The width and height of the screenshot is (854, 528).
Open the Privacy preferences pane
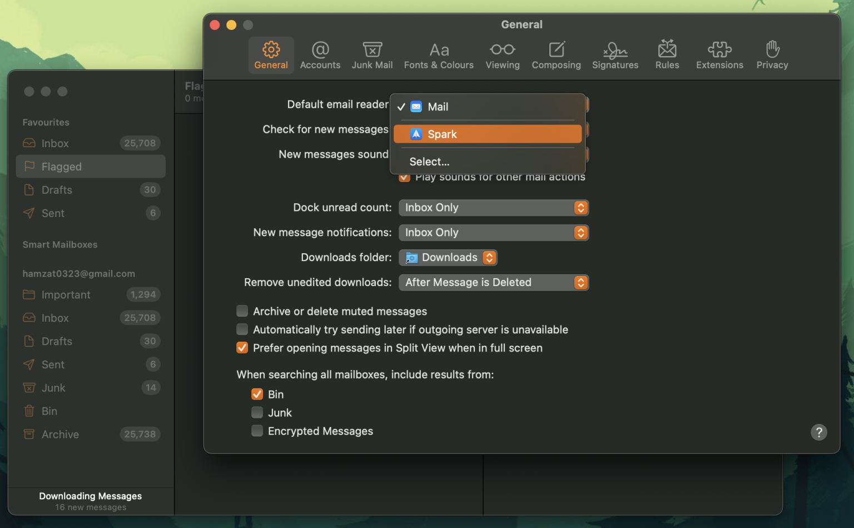[x=772, y=54]
